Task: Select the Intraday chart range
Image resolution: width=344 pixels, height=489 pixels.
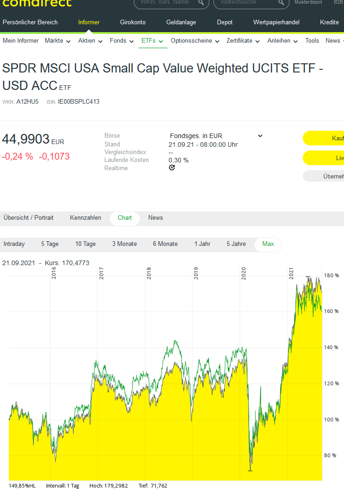Action: point(14,244)
